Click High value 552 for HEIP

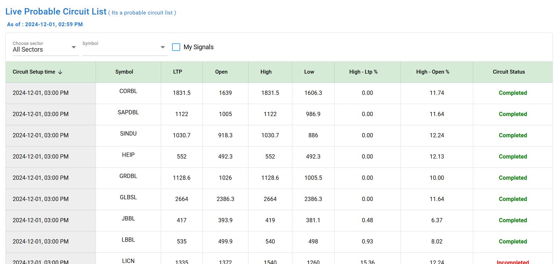[x=270, y=156]
